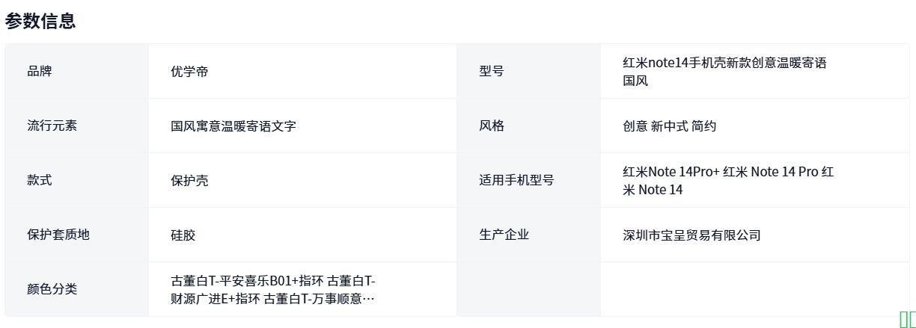Click the 品牌 label cell
The height and width of the screenshot is (328, 916).
pos(40,71)
